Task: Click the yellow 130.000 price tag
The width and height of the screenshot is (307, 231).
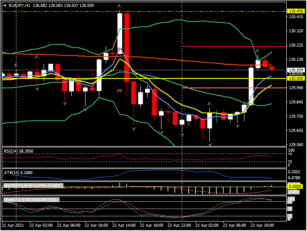Action: (x=295, y=78)
